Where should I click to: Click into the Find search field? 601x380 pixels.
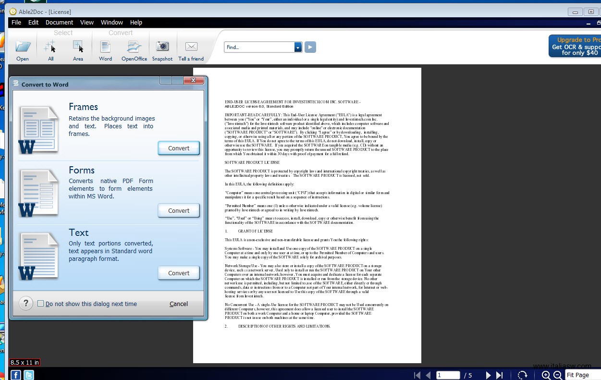[259, 47]
